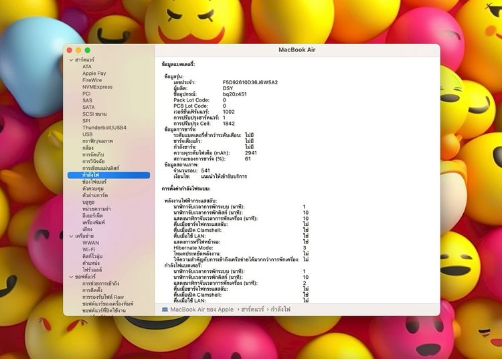Select SPI in the sidebar
This screenshot has width=502, height=359.
tap(86, 121)
